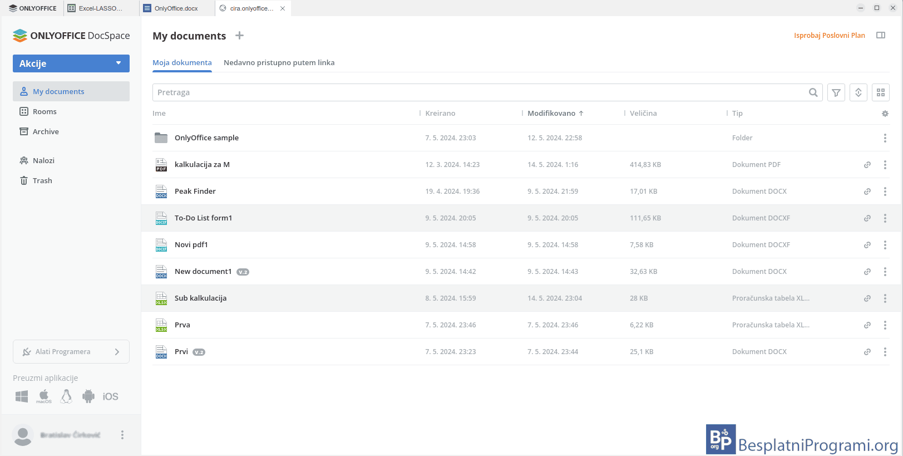Open column settings gear icon
903x456 pixels.
tap(885, 114)
